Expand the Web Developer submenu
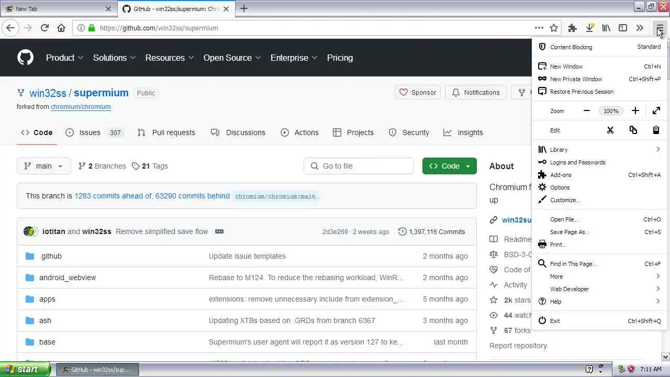Viewport: 670px width, 377px height. coord(599,289)
